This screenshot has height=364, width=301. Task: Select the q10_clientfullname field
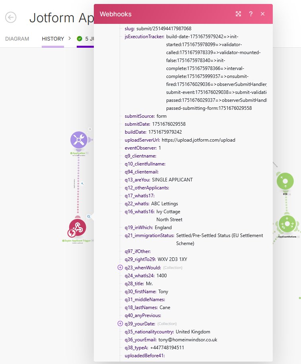145,164
